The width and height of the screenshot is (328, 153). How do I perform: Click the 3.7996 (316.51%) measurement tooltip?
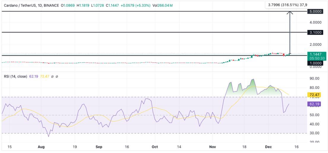pyautogui.click(x=287, y=5)
